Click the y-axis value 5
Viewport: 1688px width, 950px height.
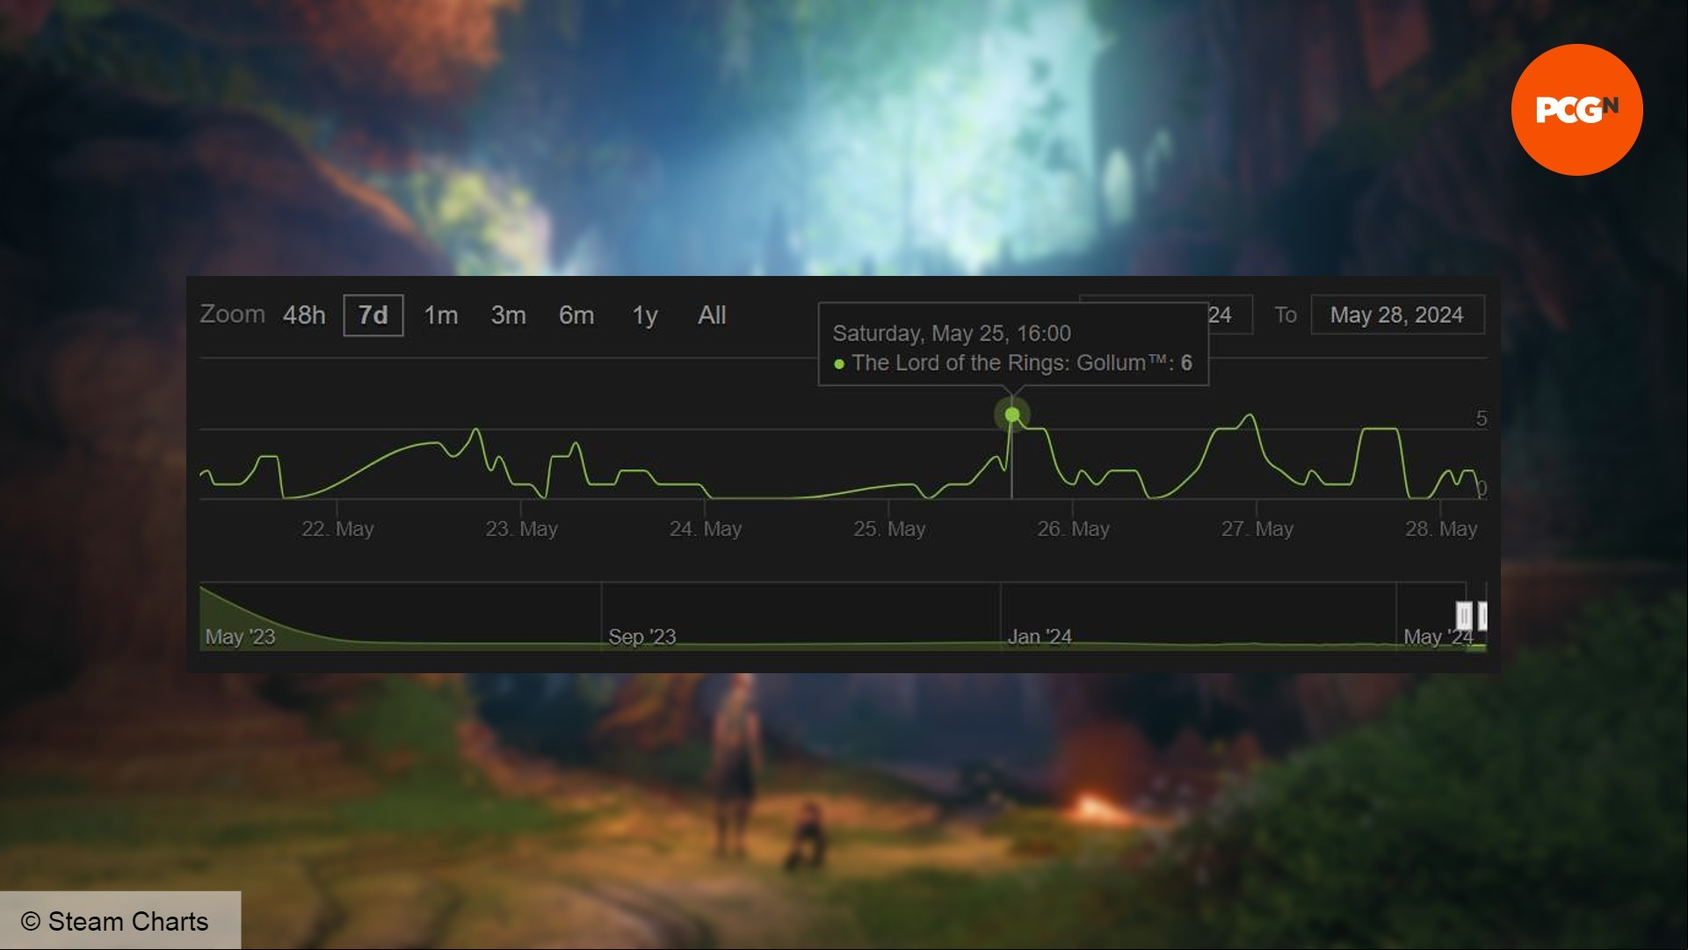point(1482,418)
